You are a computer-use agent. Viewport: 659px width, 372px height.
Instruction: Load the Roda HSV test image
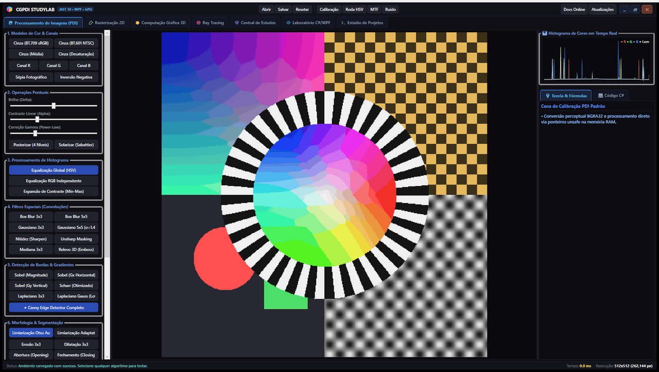pyautogui.click(x=354, y=9)
